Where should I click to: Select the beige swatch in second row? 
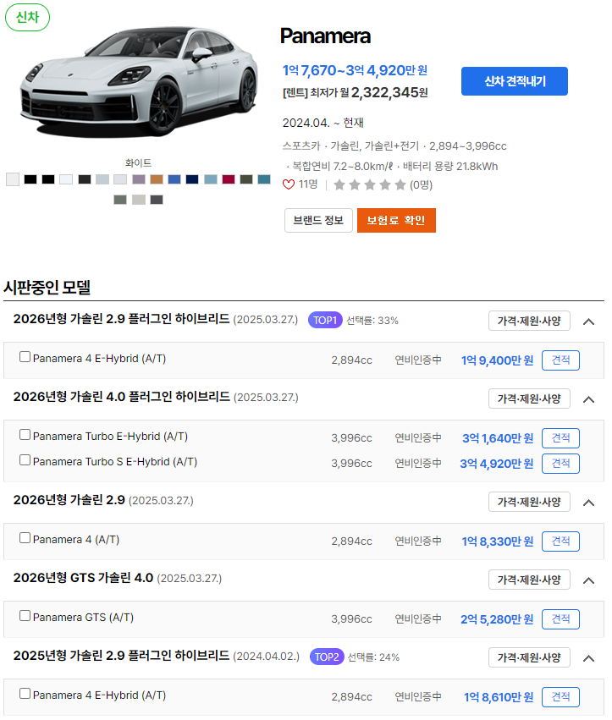(x=138, y=200)
